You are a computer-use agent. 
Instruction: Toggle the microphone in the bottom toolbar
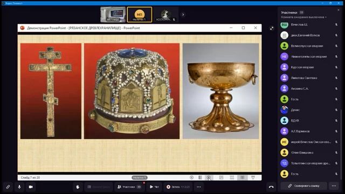click(19, 187)
